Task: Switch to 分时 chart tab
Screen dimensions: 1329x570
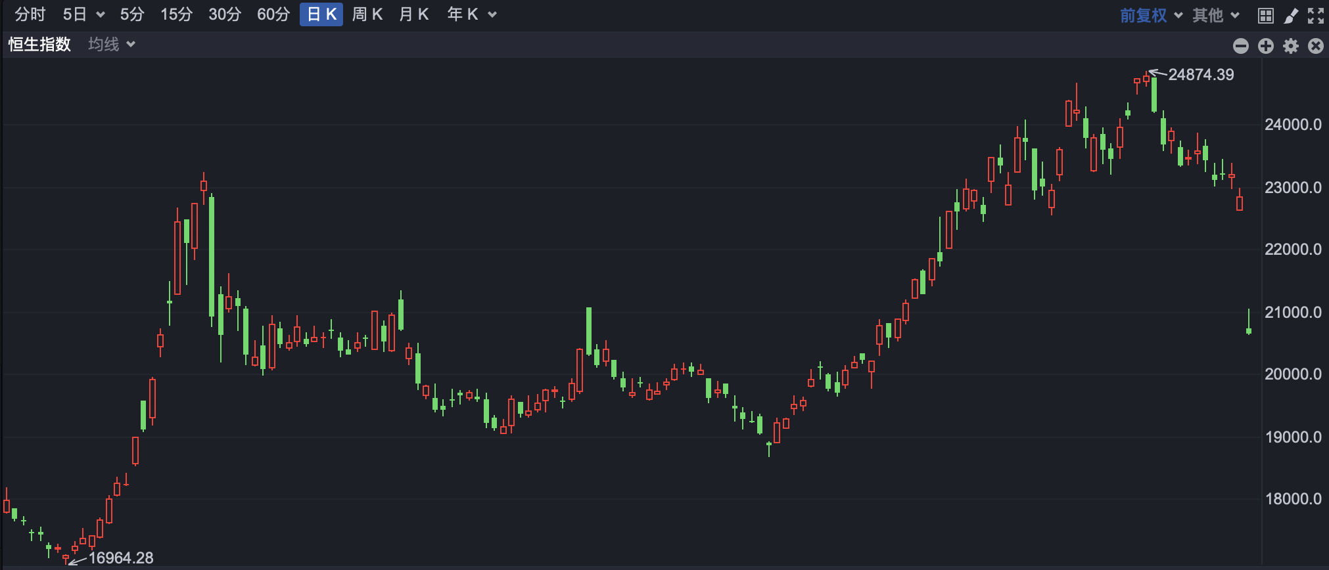Action: pos(30,14)
